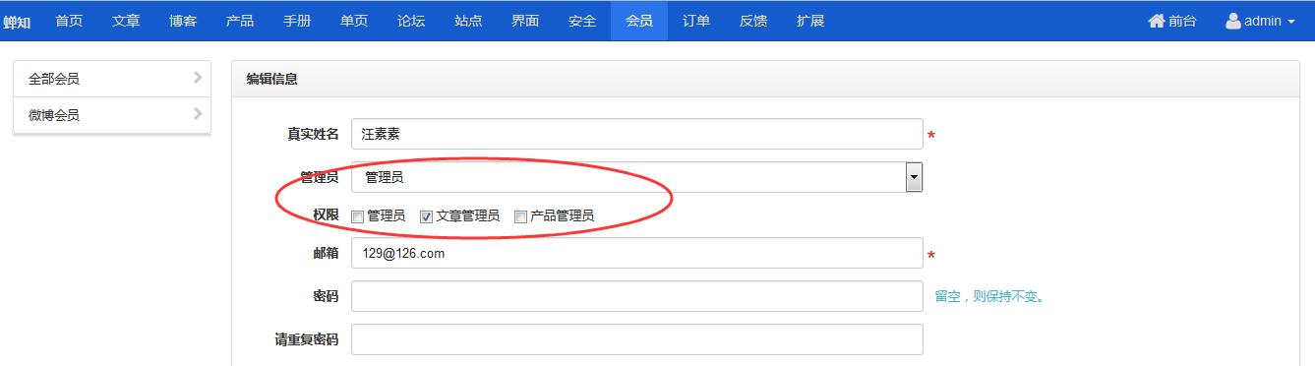Click the 密码 input field
The image size is (1315, 366).
pos(636,296)
